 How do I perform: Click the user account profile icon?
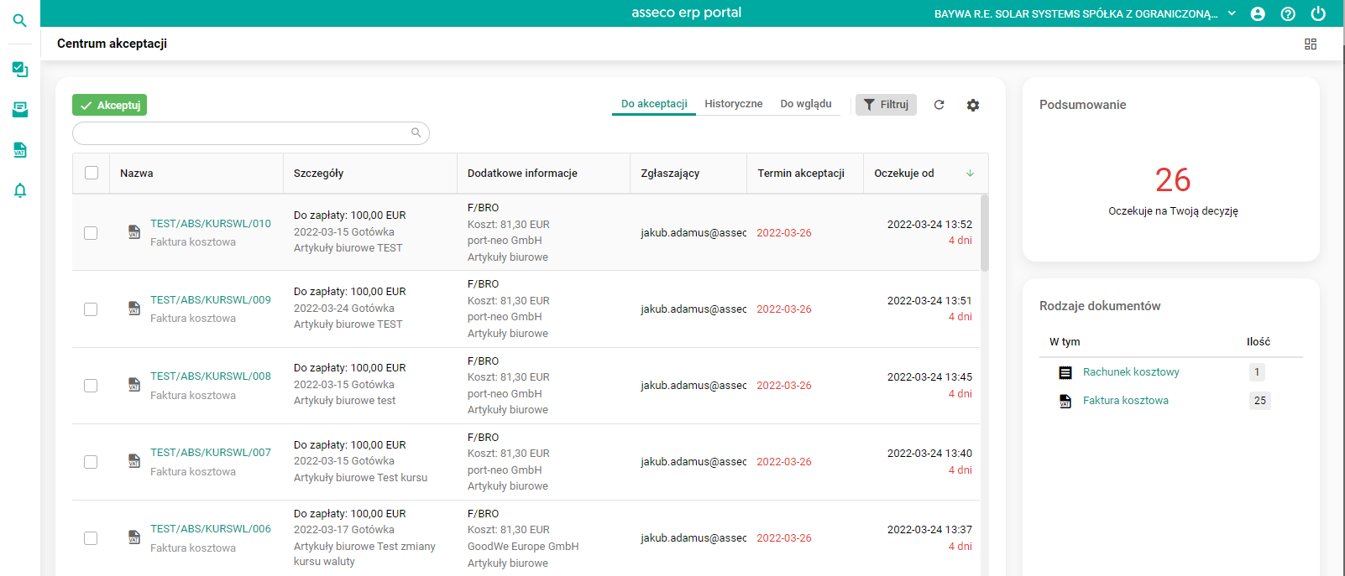point(1258,13)
